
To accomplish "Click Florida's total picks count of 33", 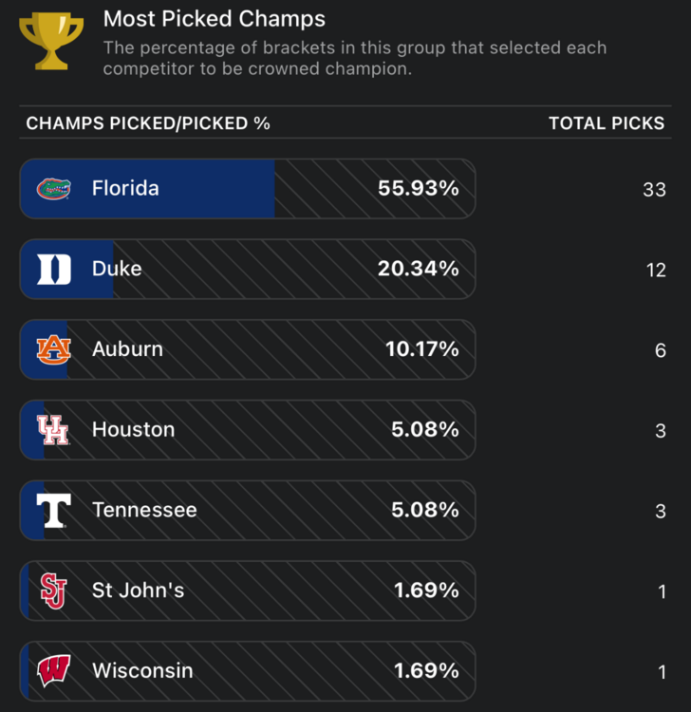I will (654, 190).
